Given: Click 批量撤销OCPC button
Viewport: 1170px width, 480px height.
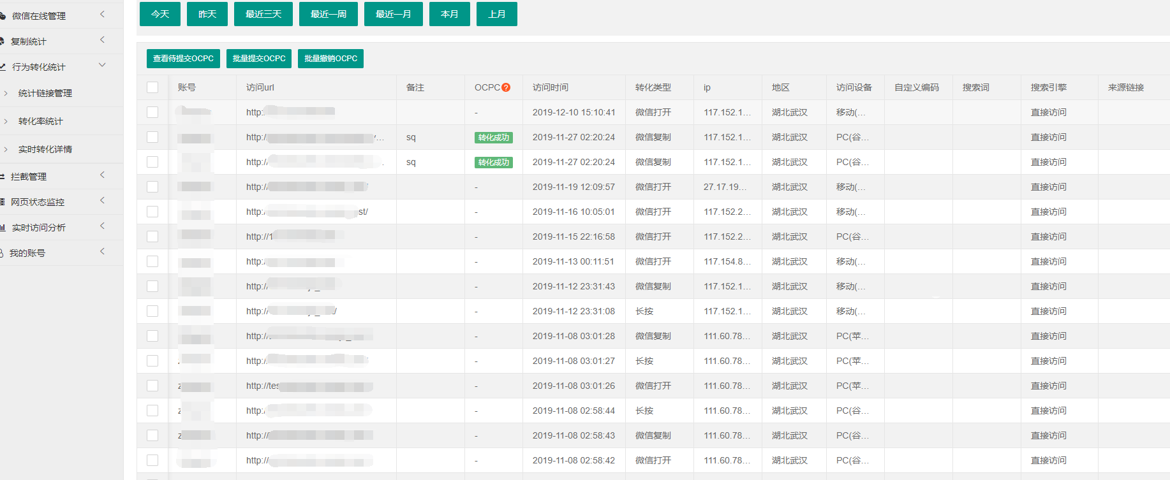Looking at the screenshot, I should (x=330, y=59).
